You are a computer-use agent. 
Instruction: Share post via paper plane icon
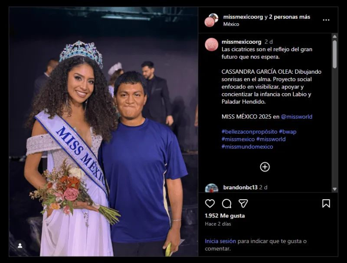[243, 203]
